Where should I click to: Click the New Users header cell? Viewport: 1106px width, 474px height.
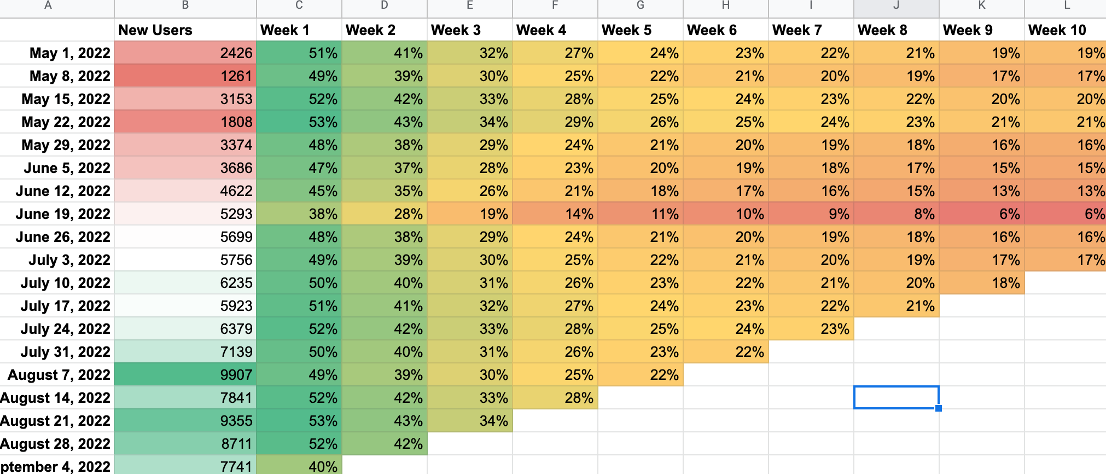tap(185, 30)
